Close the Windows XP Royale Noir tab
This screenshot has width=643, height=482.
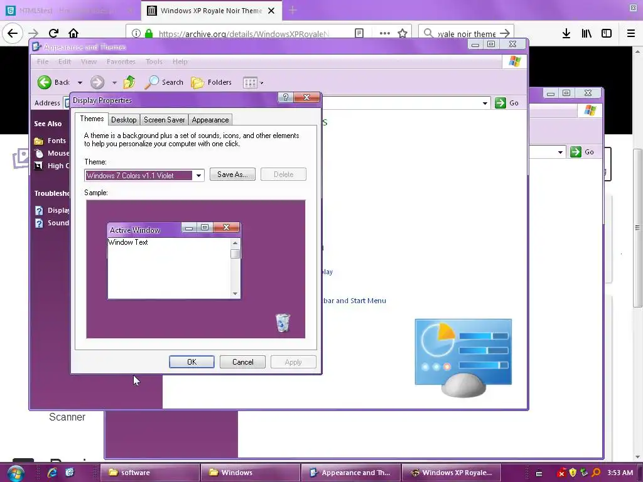point(271,11)
